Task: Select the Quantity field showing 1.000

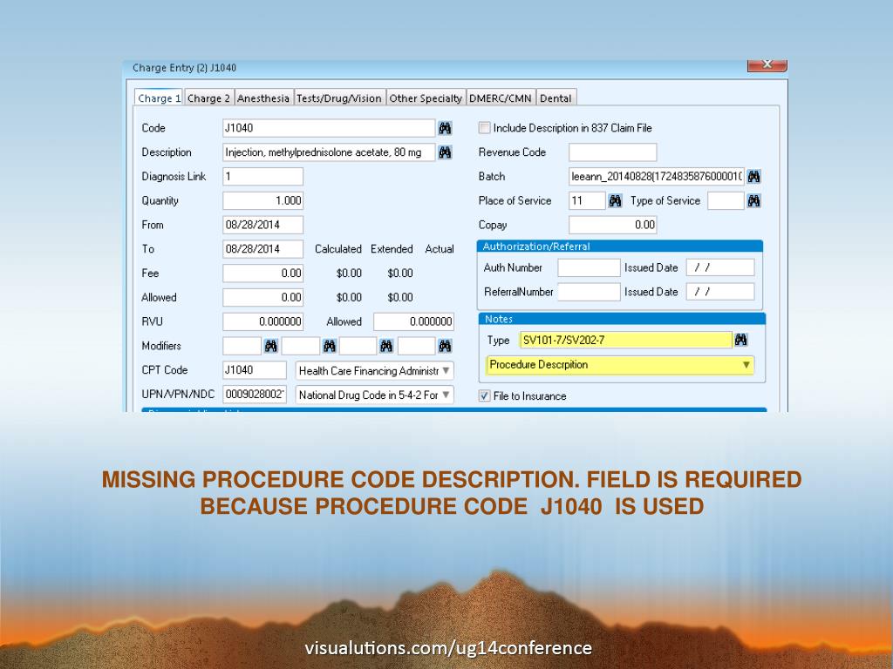Action: coord(262,201)
